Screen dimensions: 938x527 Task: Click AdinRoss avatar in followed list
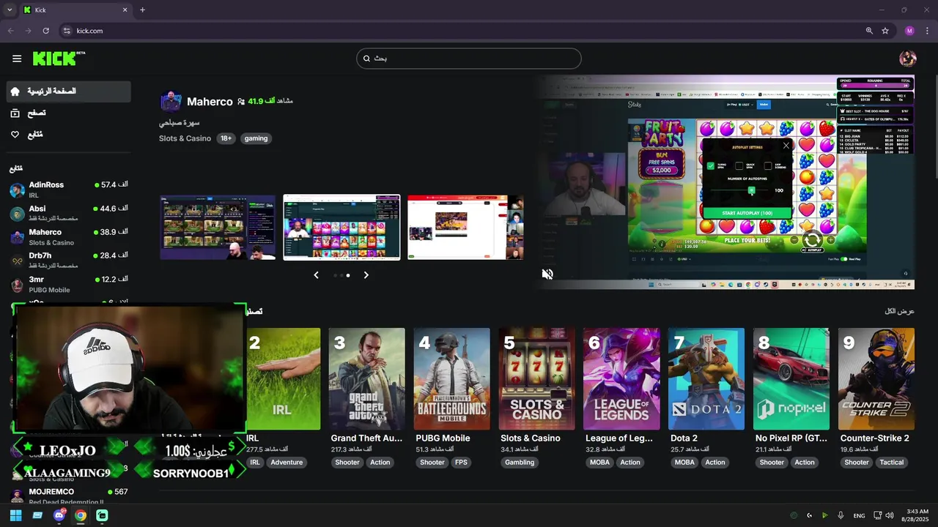[x=17, y=190]
